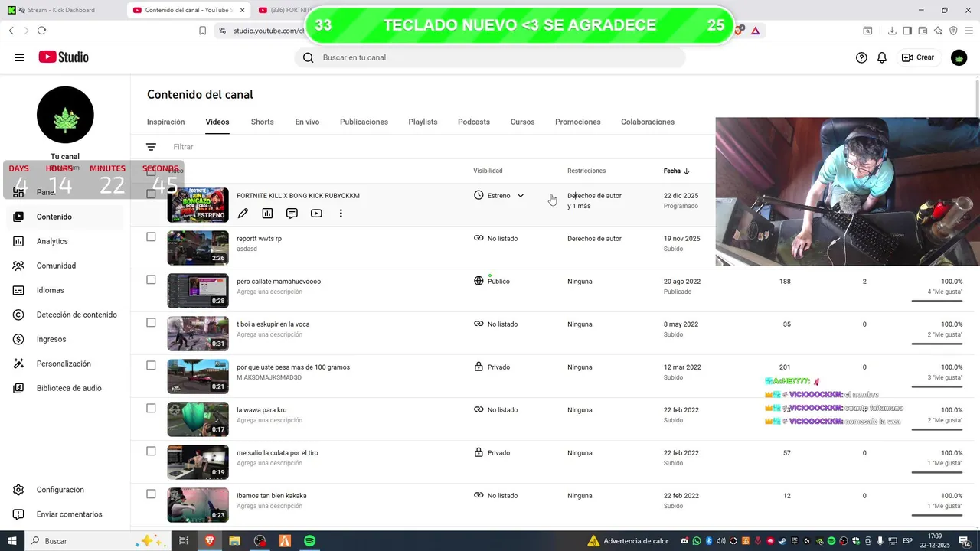Open Biblioteca de audio in the sidebar
This screenshot has width=980, height=551.
(65, 388)
